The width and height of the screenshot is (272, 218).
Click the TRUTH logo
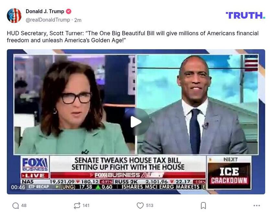[x=245, y=16]
